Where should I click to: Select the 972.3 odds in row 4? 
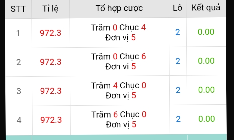pyautogui.click(x=51, y=120)
